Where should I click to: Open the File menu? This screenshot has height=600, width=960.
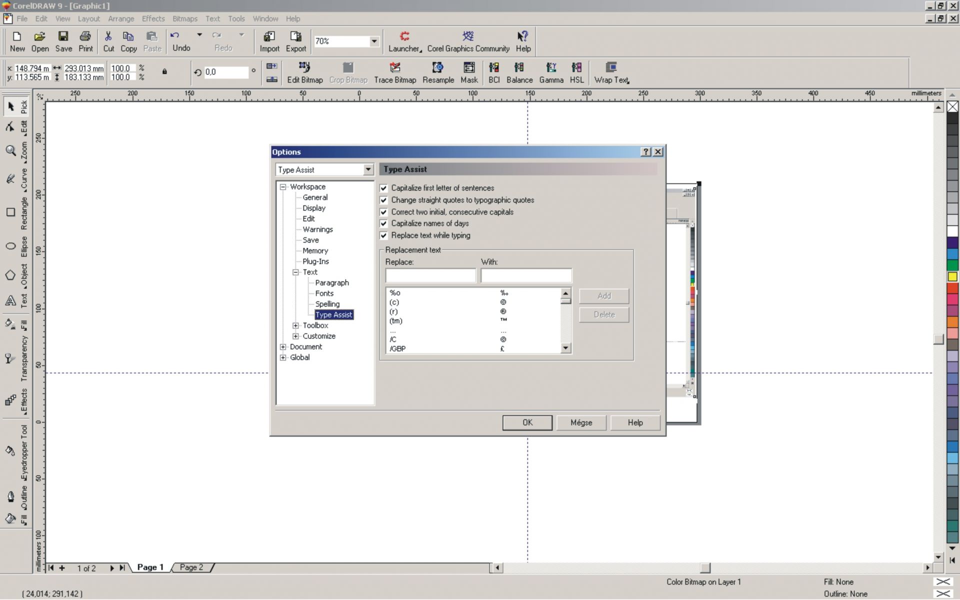22,18
